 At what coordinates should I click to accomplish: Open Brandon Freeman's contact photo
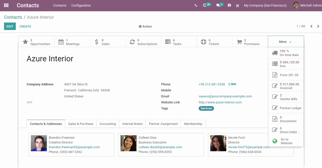click(x=39, y=143)
